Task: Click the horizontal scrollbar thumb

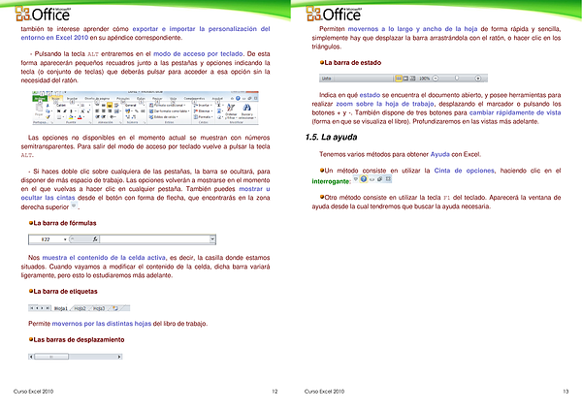Action: [x=51, y=357]
